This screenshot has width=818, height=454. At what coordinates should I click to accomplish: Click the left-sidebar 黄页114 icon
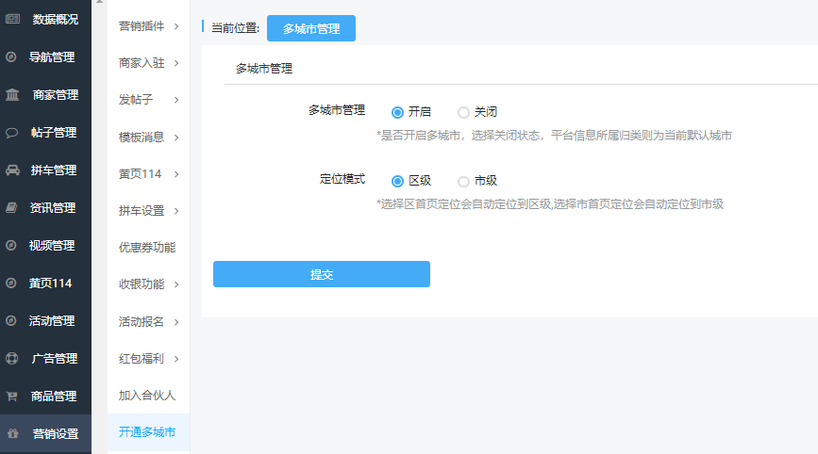[11, 283]
